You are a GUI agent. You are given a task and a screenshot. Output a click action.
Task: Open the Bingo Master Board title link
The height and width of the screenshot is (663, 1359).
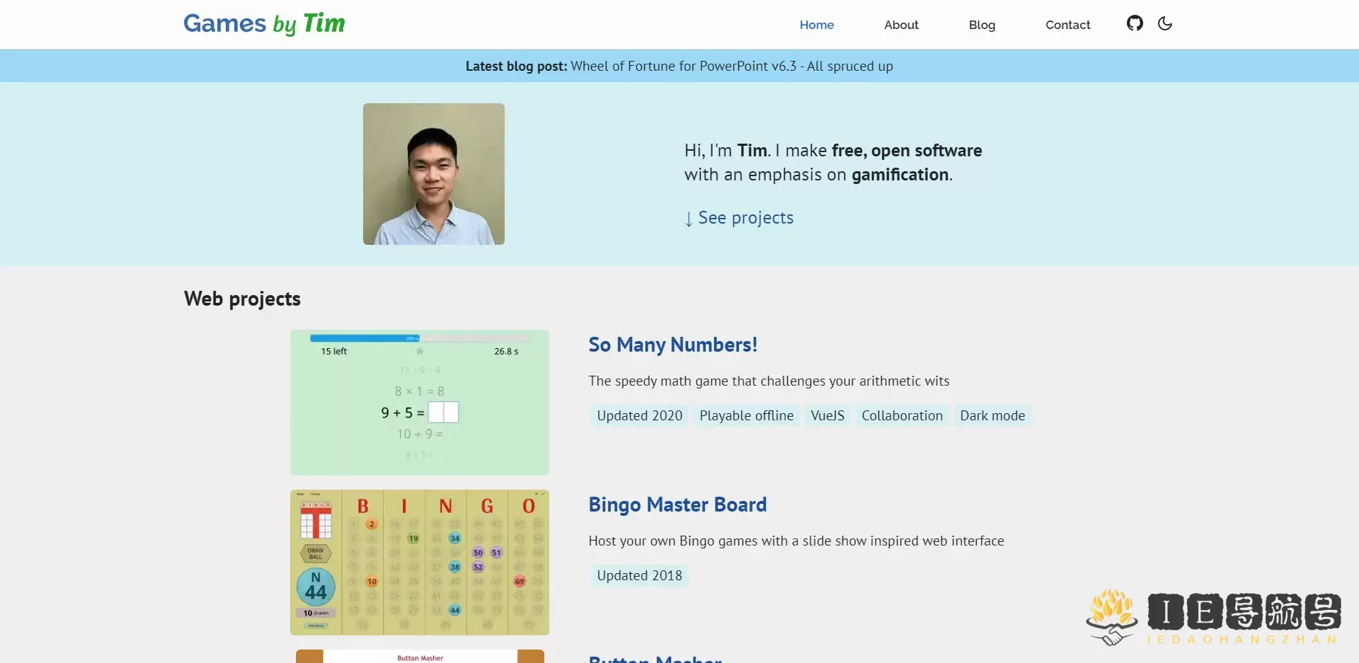(677, 505)
